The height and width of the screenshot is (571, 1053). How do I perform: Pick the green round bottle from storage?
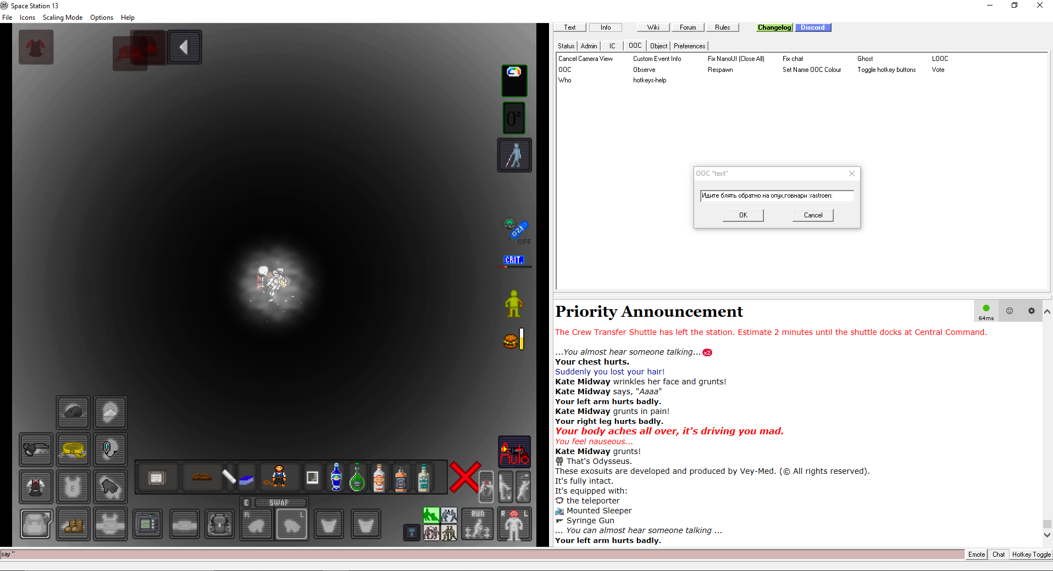357,477
